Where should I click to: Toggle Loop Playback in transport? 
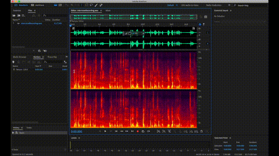[143, 131]
